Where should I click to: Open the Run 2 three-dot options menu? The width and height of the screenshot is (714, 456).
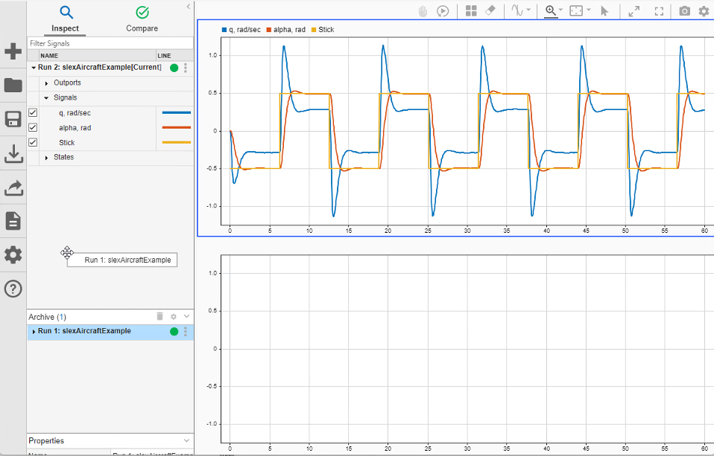click(x=186, y=68)
